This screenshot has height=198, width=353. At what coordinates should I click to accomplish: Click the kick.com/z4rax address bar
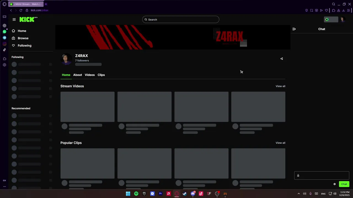[x=39, y=10]
